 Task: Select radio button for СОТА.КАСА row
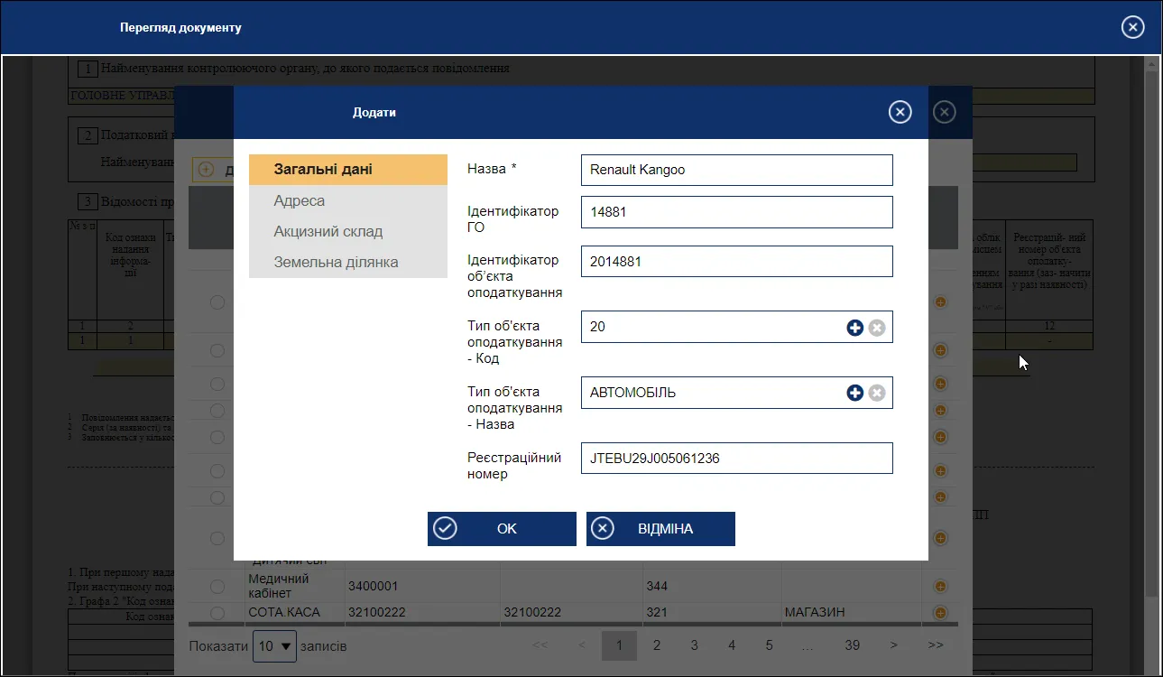(217, 613)
